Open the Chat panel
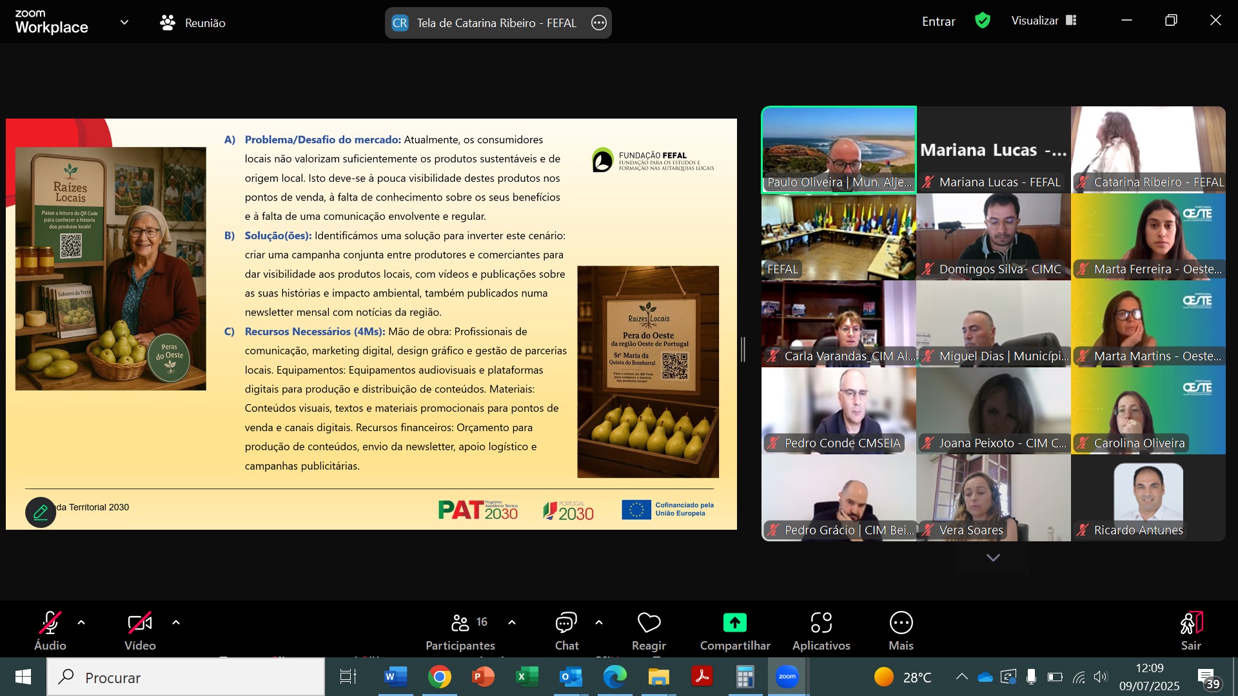Viewport: 1238px width, 696px height. click(x=566, y=630)
